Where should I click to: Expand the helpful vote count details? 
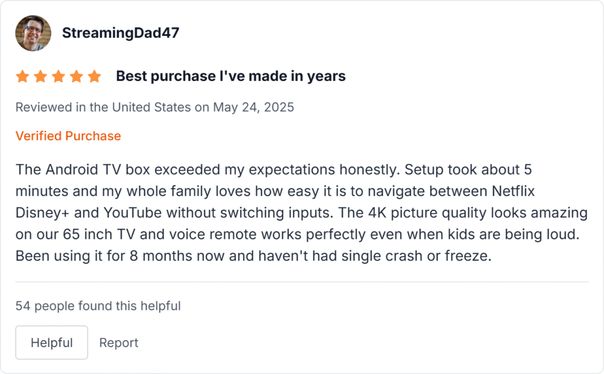(98, 306)
